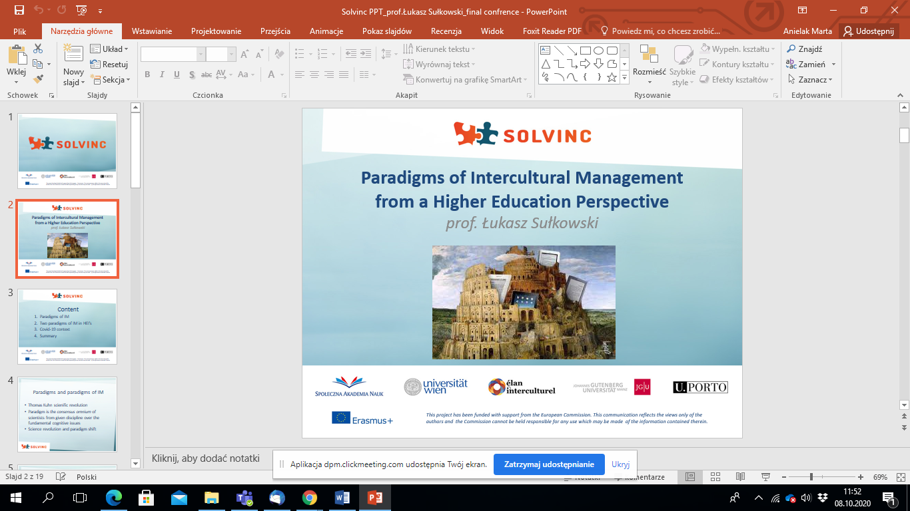The width and height of the screenshot is (910, 511).
Task: Open the Wklej paste options arrow
Action: click(17, 81)
